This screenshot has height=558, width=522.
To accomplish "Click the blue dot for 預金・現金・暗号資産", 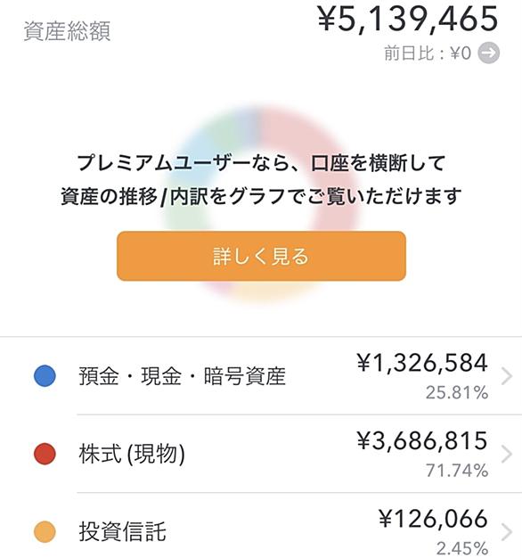I will (45, 376).
